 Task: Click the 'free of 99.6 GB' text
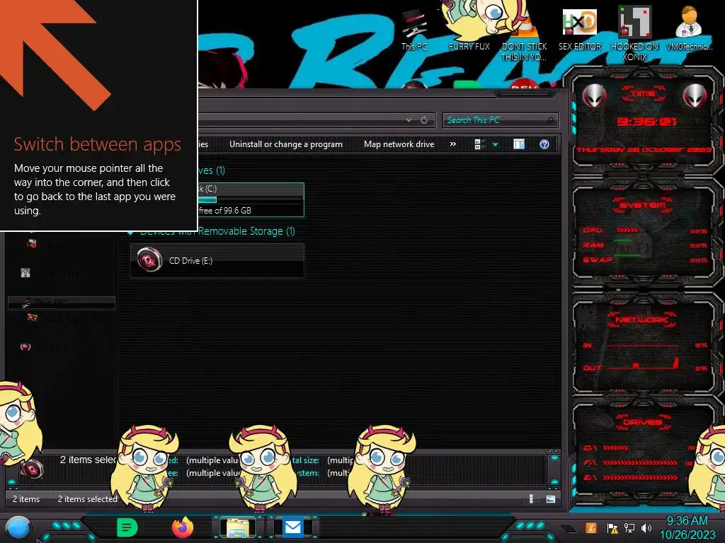pos(224,211)
